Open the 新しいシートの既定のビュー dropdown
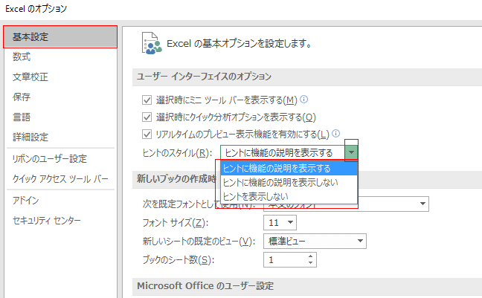Image resolution: width=482 pixels, height=298 pixels. (315, 242)
